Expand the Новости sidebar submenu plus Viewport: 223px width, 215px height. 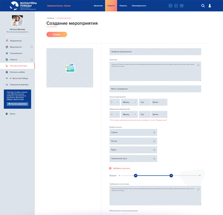[x=32, y=60]
